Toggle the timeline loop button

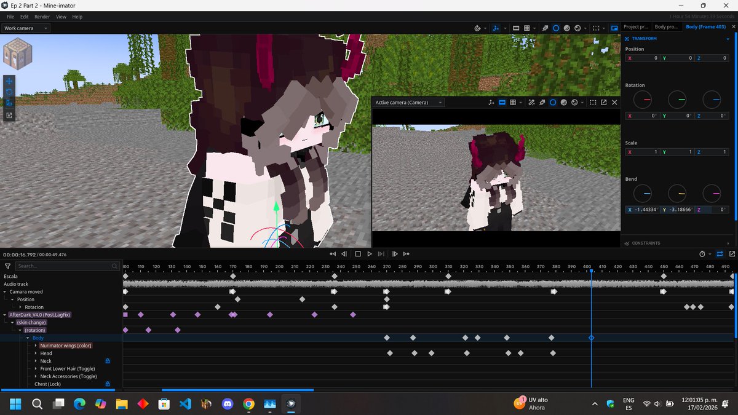720,254
